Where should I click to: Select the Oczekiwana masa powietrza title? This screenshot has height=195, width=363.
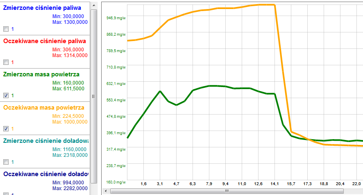[43, 108]
